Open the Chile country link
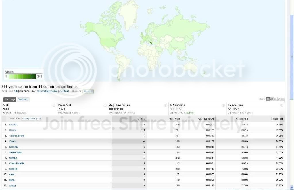The width and height of the screenshot is (294, 190). point(12,175)
